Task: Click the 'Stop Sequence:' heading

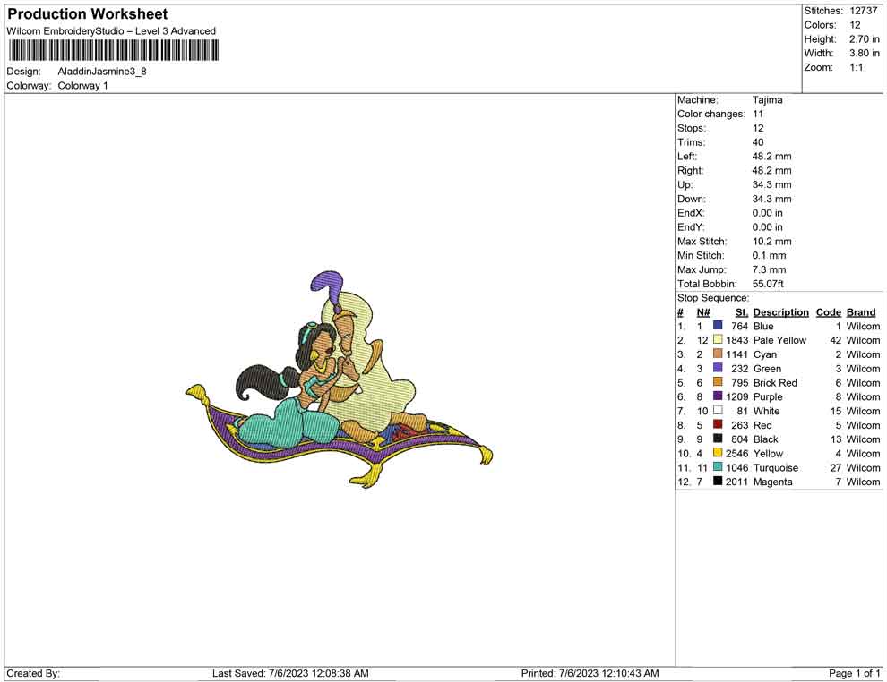Action: [713, 298]
